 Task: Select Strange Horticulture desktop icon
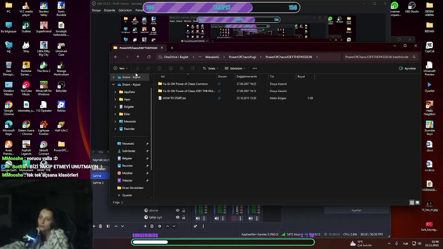[61, 68]
